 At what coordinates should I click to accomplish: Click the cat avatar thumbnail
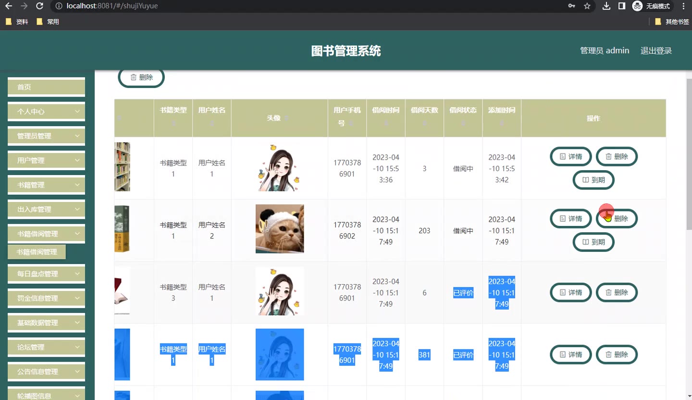pyautogui.click(x=280, y=229)
